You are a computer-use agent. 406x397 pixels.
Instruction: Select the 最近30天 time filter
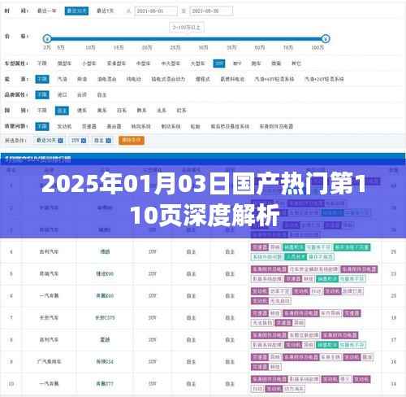click(76, 11)
